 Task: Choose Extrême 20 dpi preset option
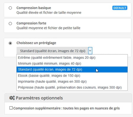click(72, 58)
